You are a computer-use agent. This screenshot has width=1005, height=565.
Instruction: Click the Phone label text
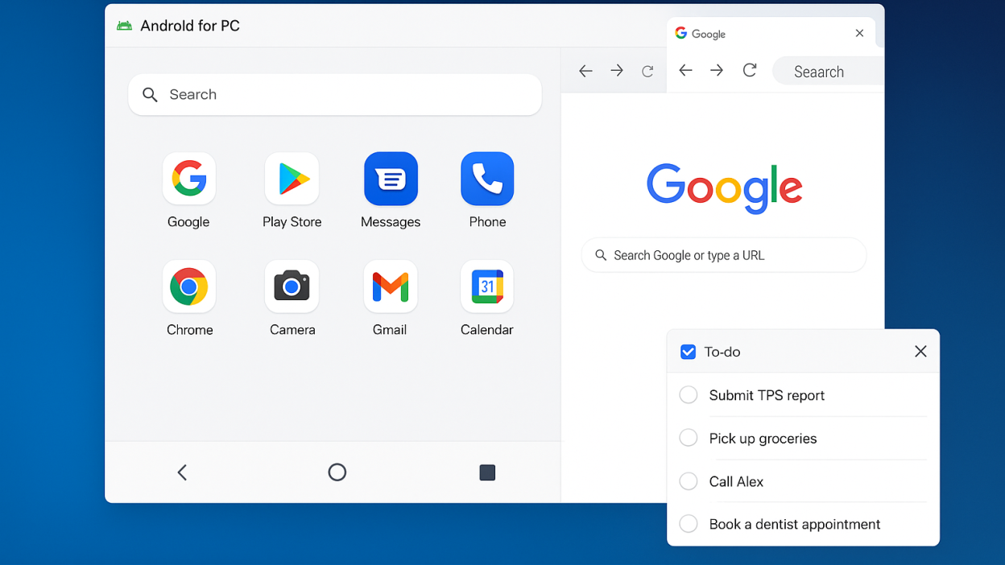click(487, 222)
